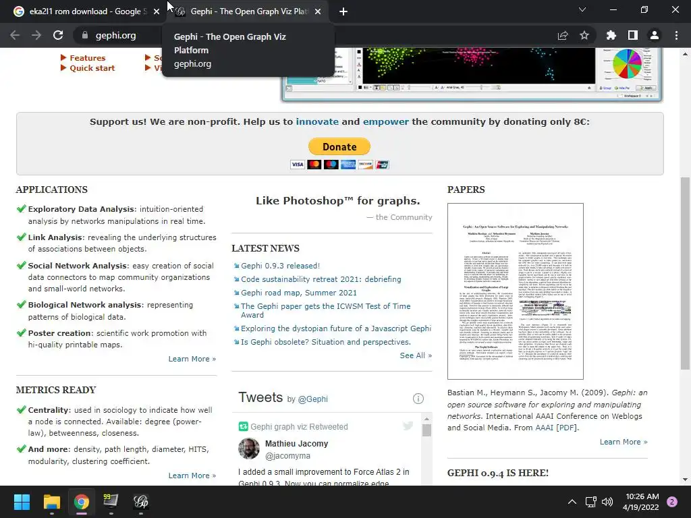Open the monitor app in taskbar
This screenshot has width=691, height=518.
[x=111, y=502]
